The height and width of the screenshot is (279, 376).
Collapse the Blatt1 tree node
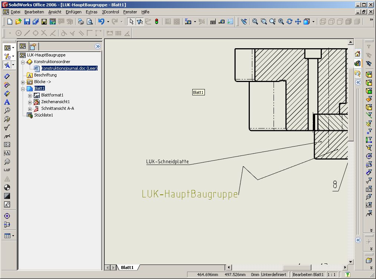pos(23,89)
